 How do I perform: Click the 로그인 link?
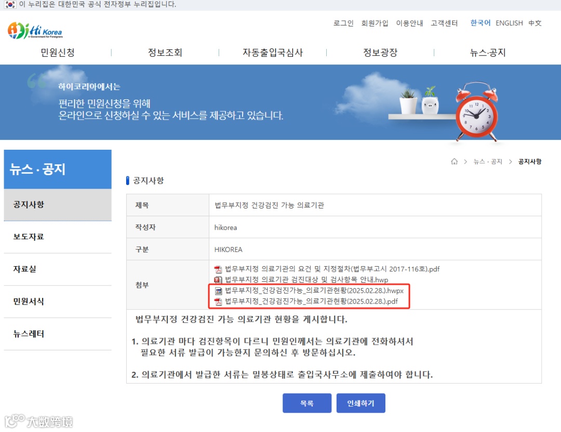tap(343, 23)
